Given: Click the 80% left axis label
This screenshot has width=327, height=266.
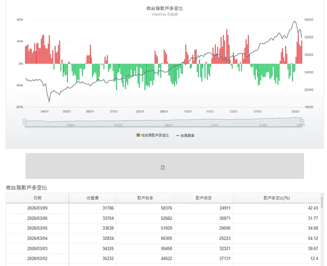Looking at the screenshot, I should (20, 19).
